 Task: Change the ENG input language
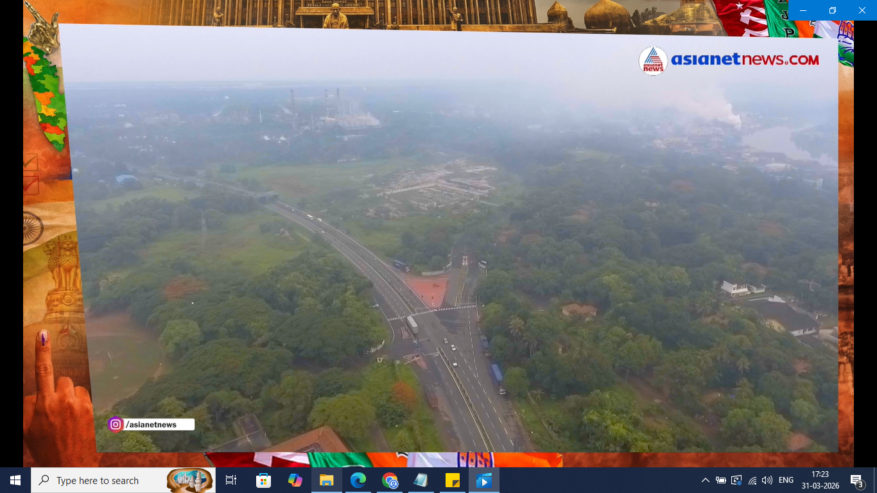pos(786,480)
